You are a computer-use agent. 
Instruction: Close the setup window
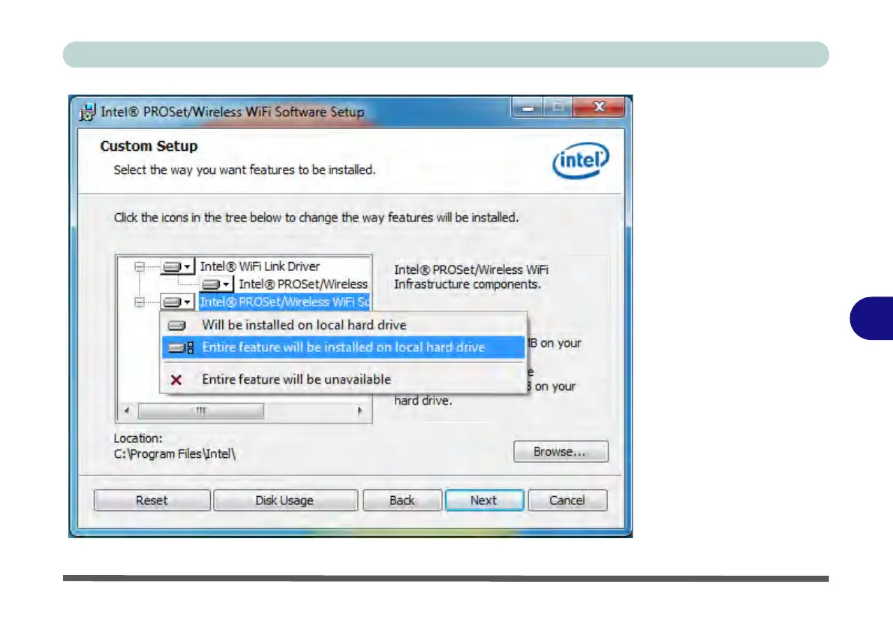point(599,107)
